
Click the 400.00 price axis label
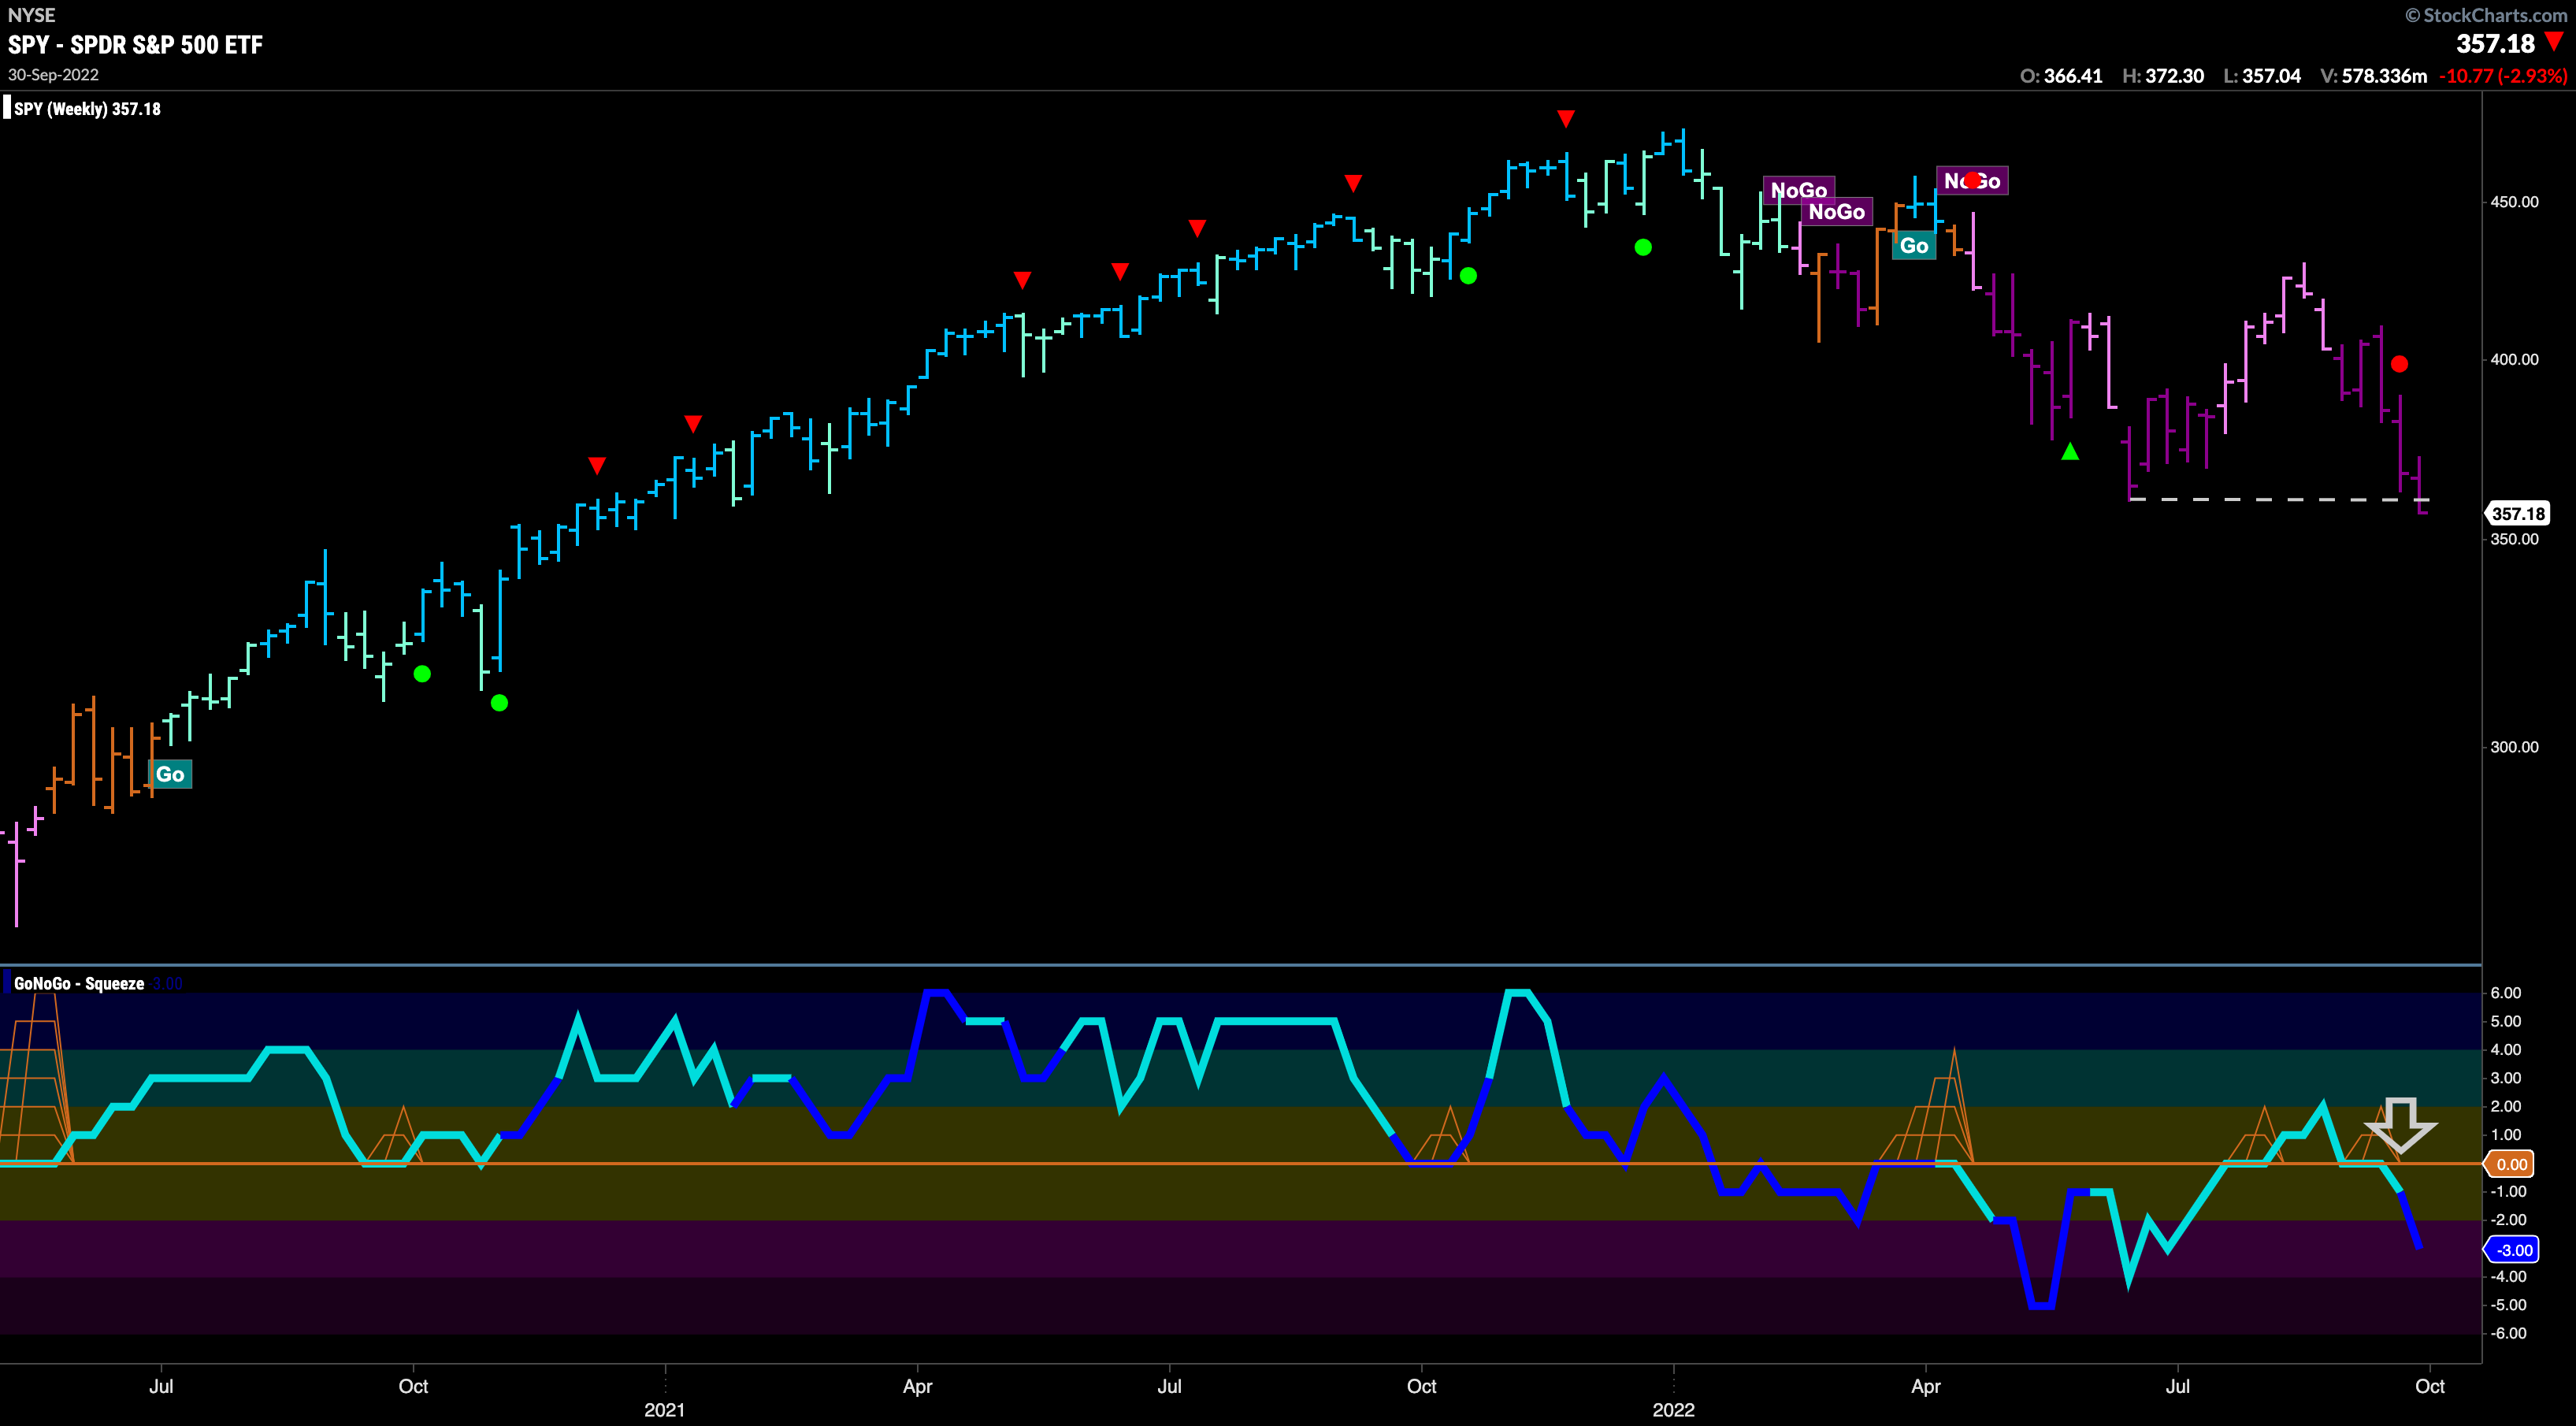tap(2514, 360)
